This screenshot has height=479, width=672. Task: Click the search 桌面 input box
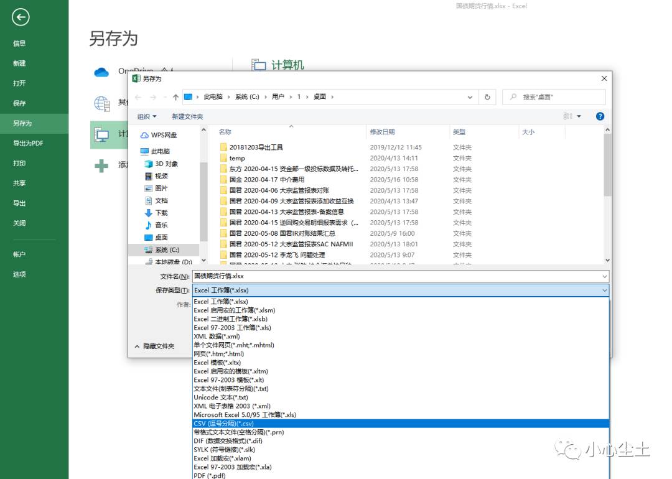[554, 97]
